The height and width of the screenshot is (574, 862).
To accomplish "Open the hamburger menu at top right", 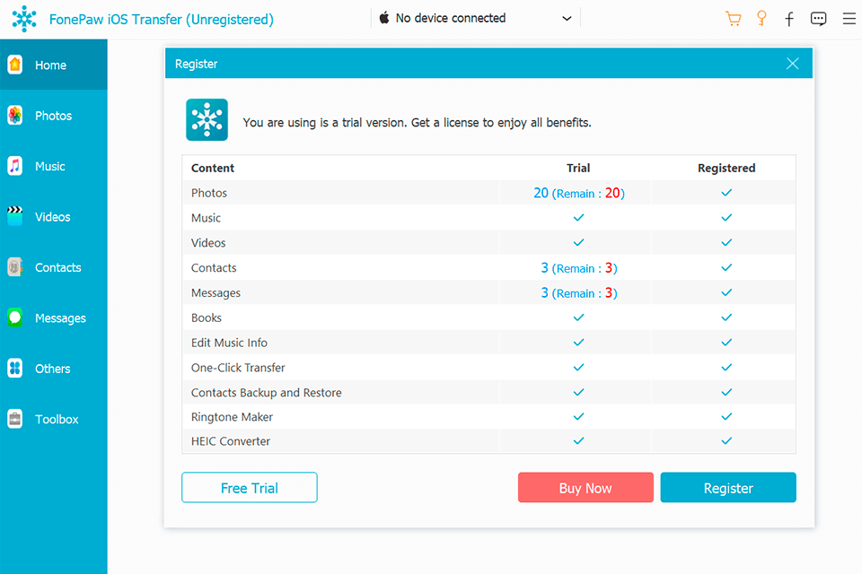I will pos(849,18).
